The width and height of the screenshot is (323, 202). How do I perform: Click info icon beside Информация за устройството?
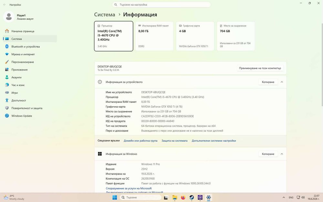pos(100,82)
